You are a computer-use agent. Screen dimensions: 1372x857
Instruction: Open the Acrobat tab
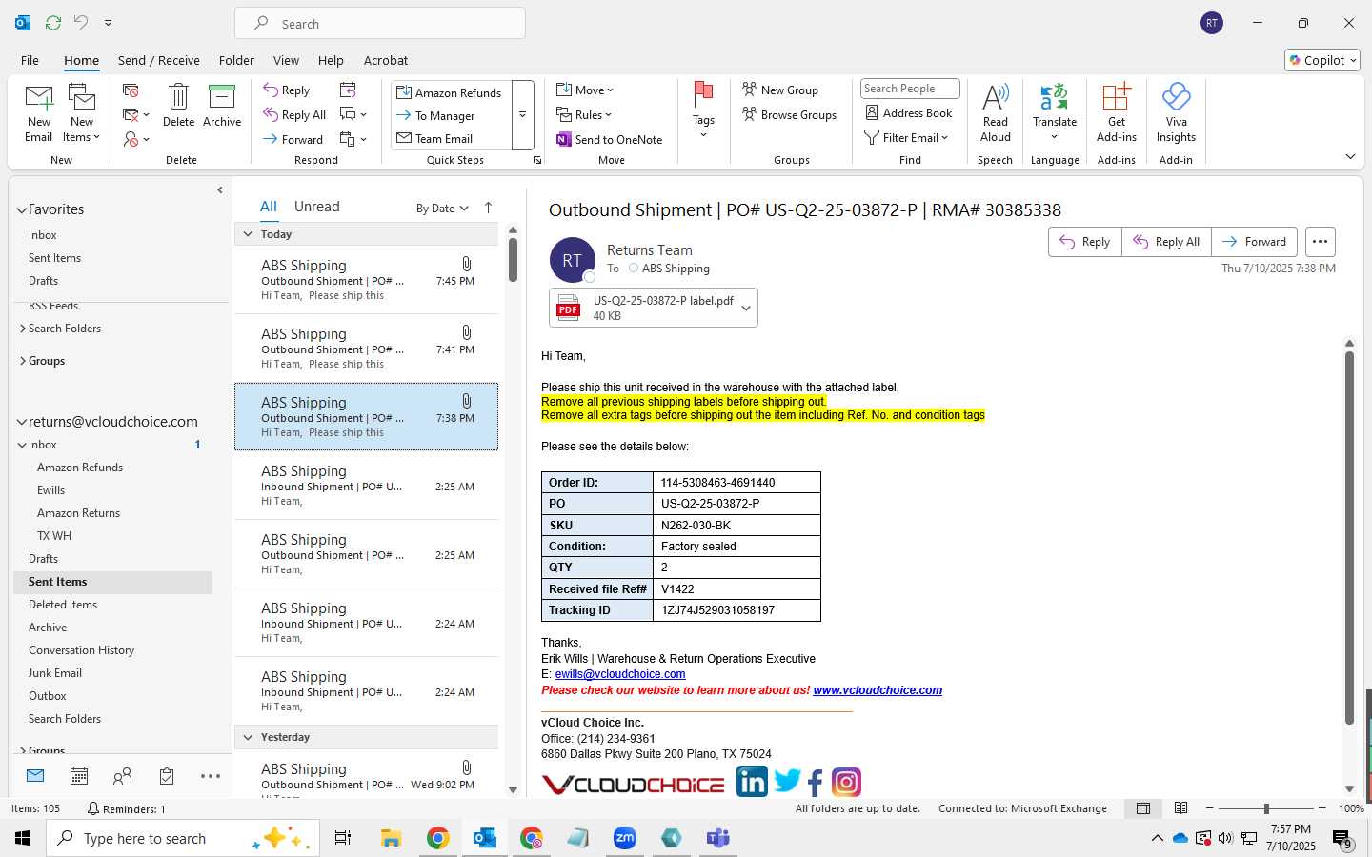386,60
